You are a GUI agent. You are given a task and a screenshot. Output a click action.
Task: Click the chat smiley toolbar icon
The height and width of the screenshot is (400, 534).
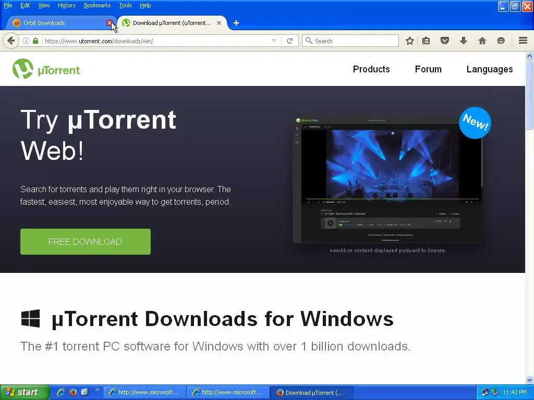501,41
